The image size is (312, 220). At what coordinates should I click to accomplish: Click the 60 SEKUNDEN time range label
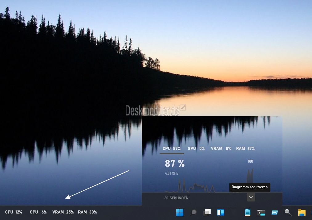pyautogui.click(x=176, y=198)
